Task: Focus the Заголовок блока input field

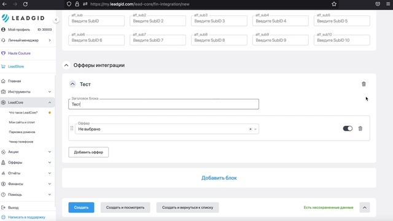Action: pyautogui.click(x=164, y=104)
